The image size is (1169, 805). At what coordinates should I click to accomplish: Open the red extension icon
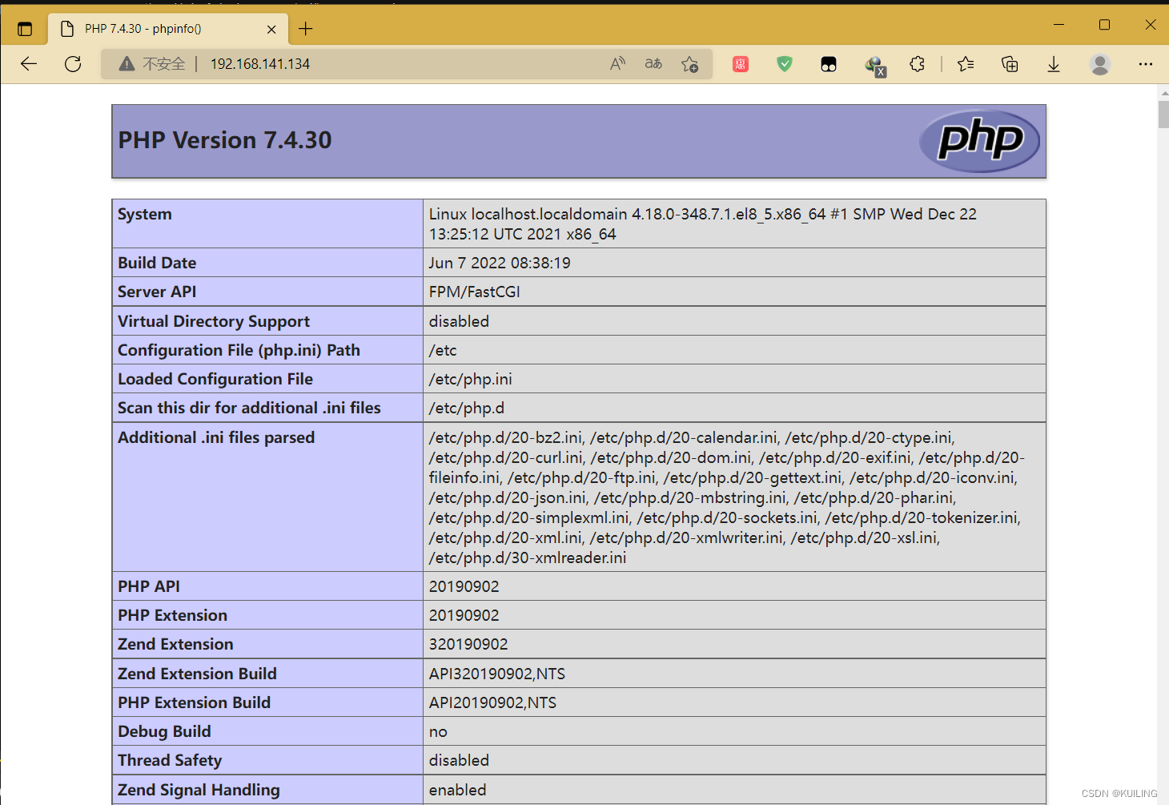coord(741,64)
